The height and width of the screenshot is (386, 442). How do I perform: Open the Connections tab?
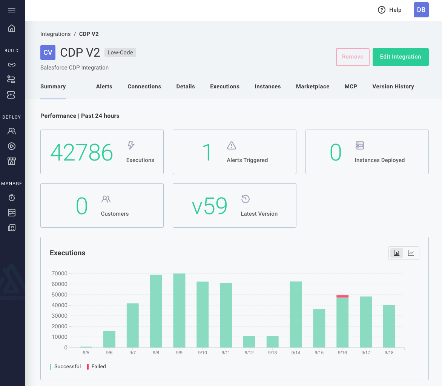(x=144, y=86)
